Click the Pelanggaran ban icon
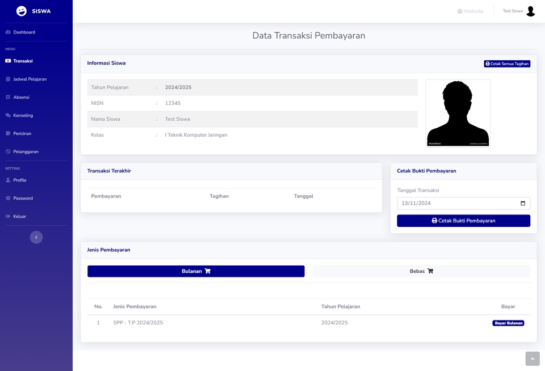 pyautogui.click(x=8, y=151)
